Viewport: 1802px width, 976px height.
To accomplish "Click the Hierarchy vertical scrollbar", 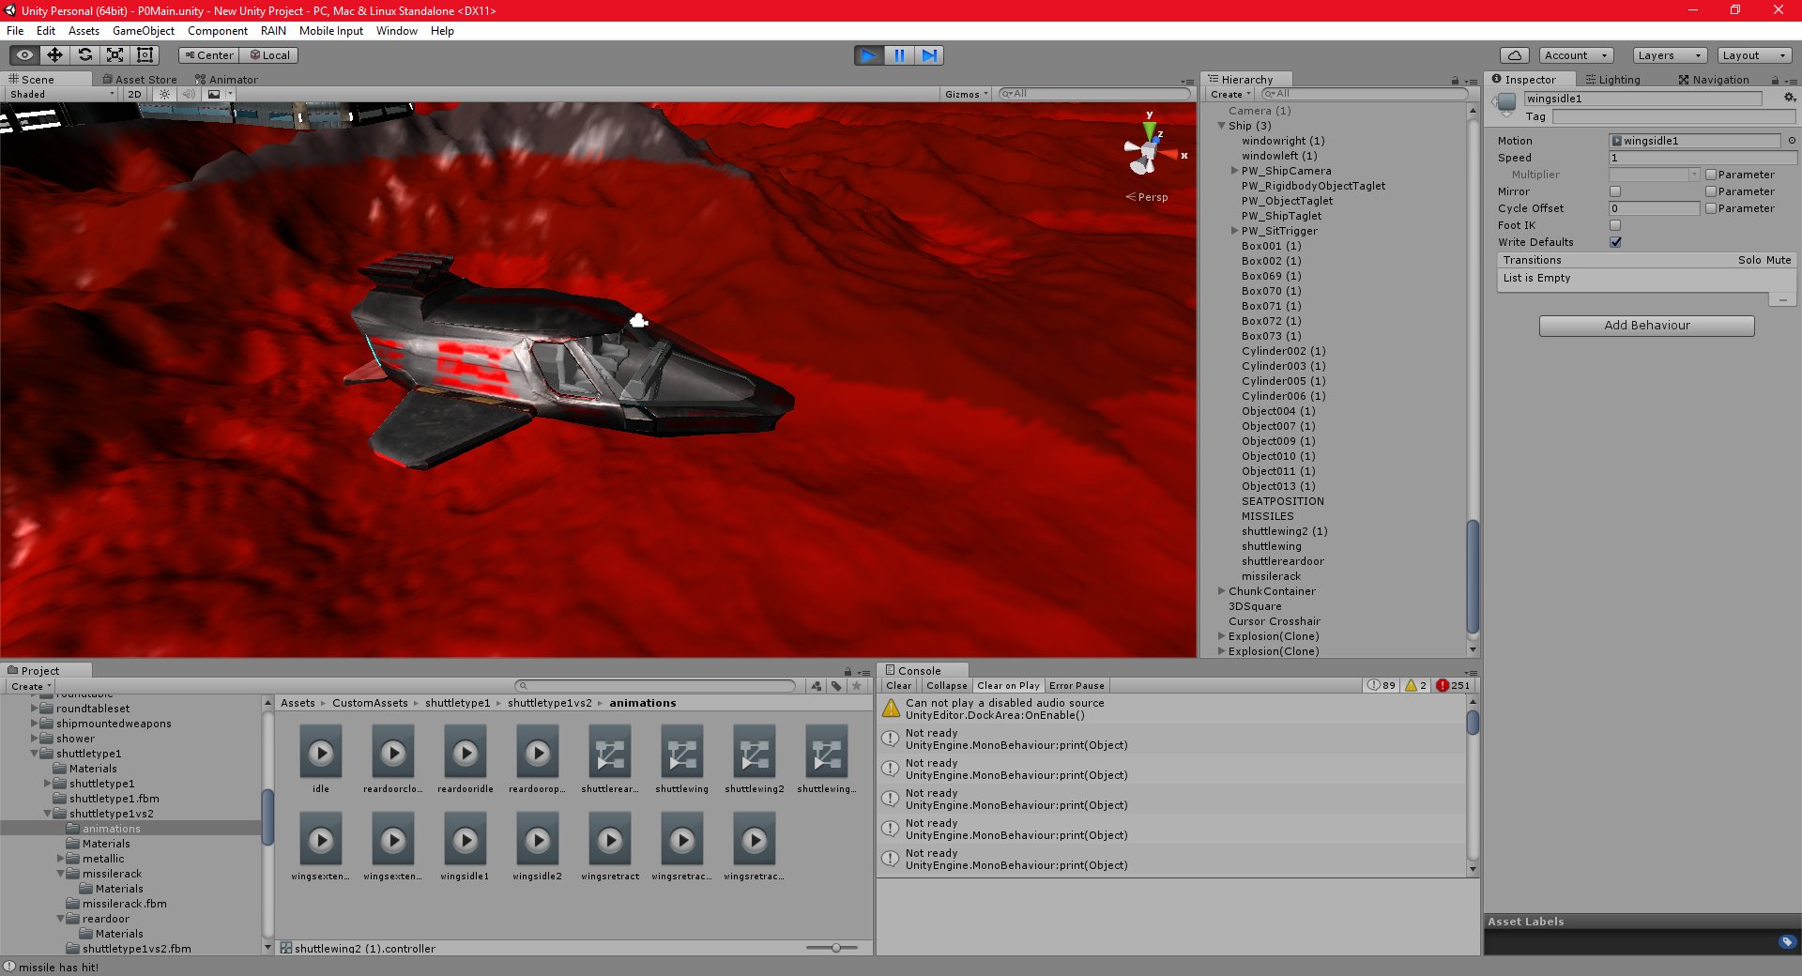I will [x=1473, y=575].
